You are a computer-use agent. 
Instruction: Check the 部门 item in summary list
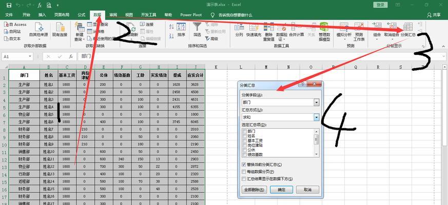(244, 131)
